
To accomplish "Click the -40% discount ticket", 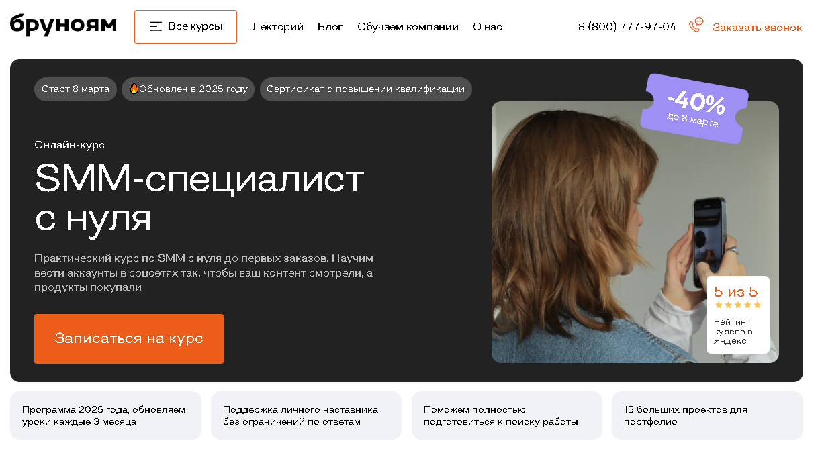I will tap(694, 109).
